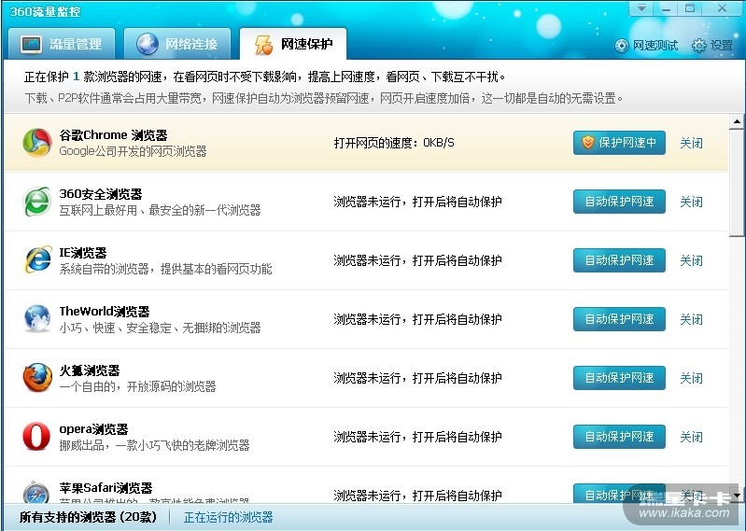The height and width of the screenshot is (531, 746).
Task: Click 一个自由的，开放源码的浏览器 description
Action: click(x=137, y=386)
